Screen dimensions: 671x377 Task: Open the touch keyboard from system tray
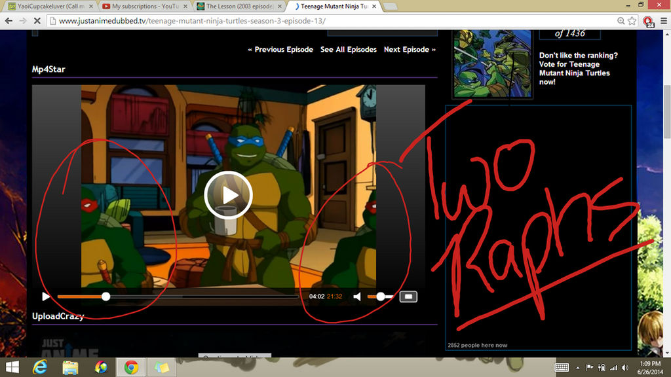click(x=562, y=368)
